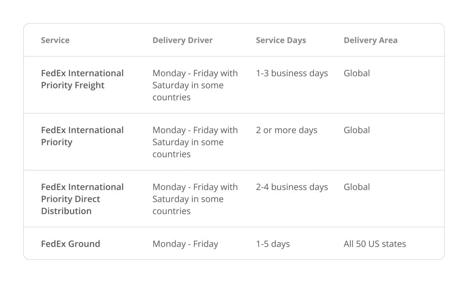This screenshot has height=283, width=468.
Task: Click Global in Priority Freight row
Action: 356,73
